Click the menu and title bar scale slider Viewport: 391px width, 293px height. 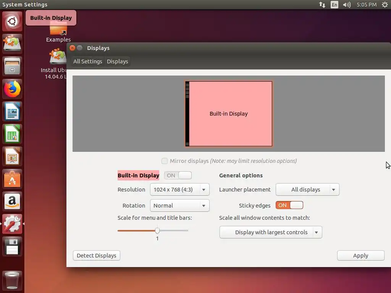[153, 231]
